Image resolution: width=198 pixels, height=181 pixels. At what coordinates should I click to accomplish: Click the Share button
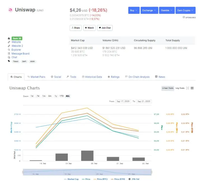point(76,28)
